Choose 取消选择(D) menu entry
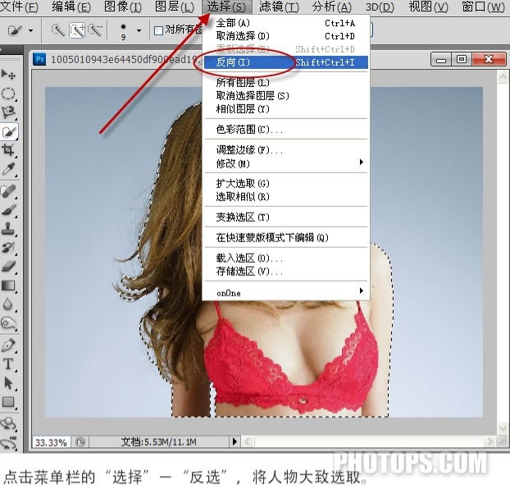This screenshot has height=499, width=510. 286,36
